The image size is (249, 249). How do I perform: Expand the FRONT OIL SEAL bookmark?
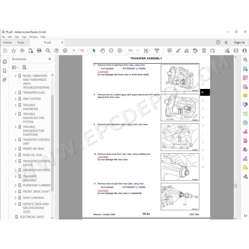coord(16,149)
